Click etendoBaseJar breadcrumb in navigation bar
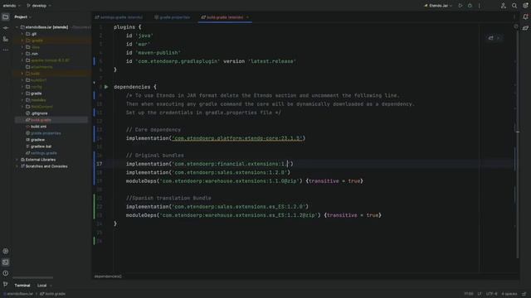Screen dimensions: 531x298 pyautogui.click(x=18, y=294)
